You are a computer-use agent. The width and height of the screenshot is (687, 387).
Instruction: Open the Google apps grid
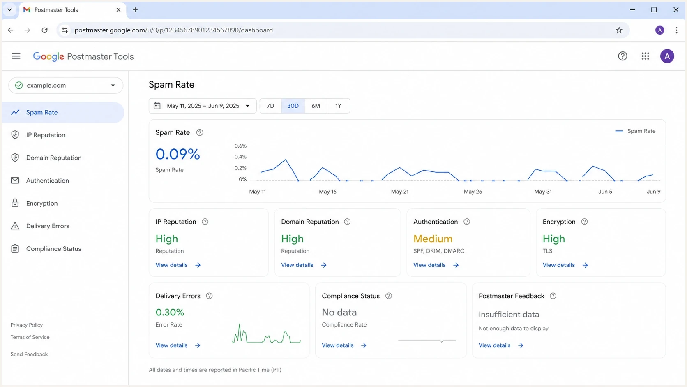click(x=645, y=56)
